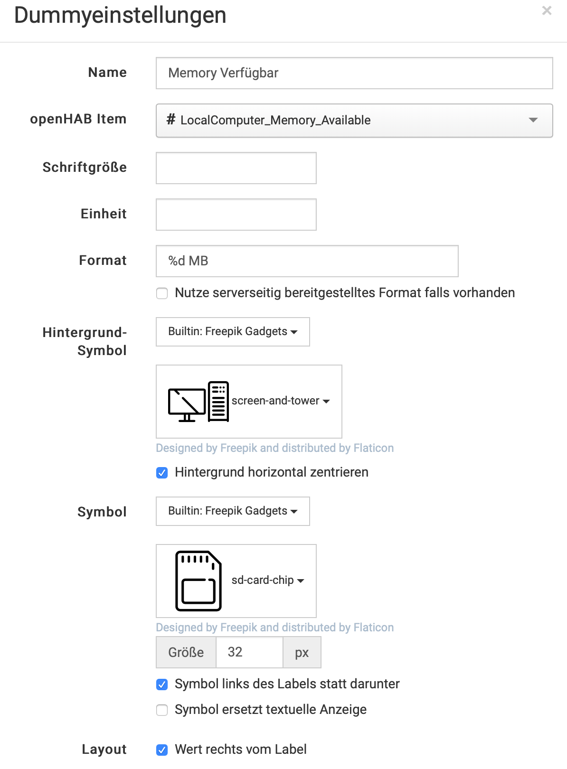Open the openHAB Item dropdown
The width and height of the screenshot is (567, 769).
pyautogui.click(x=533, y=120)
